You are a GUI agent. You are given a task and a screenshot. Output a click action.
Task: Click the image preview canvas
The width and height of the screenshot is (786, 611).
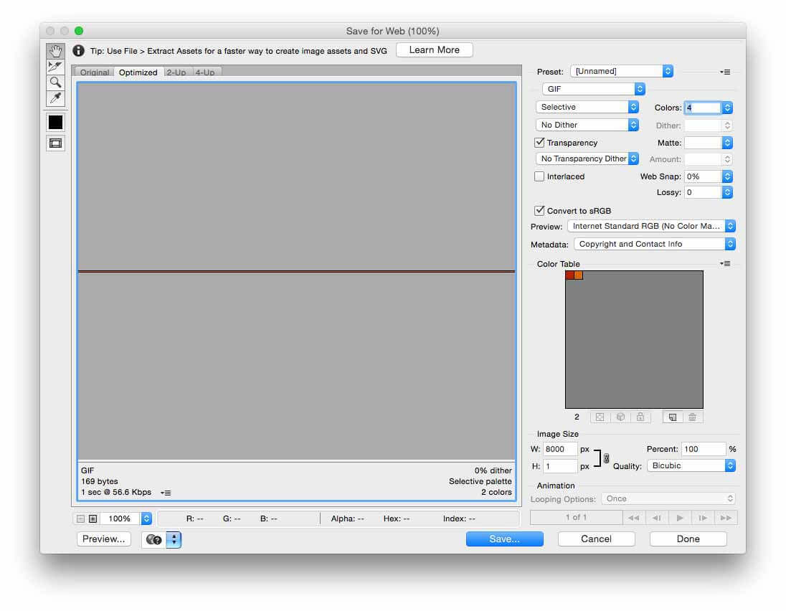(297, 271)
